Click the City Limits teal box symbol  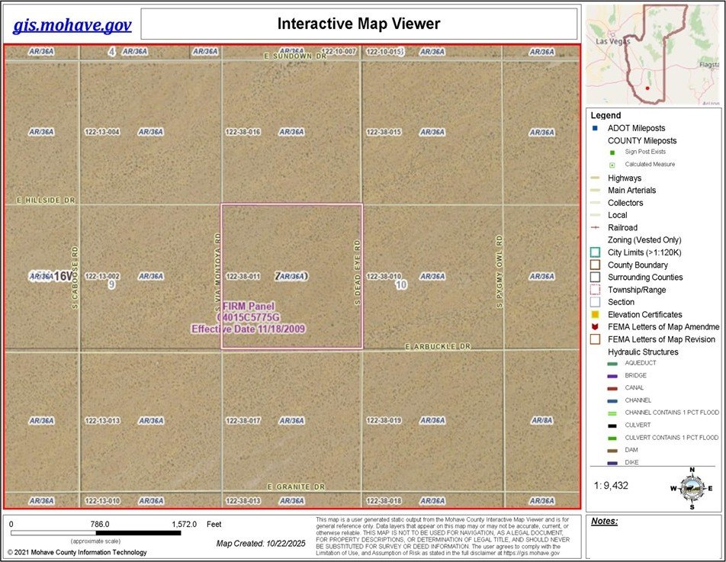(x=595, y=252)
